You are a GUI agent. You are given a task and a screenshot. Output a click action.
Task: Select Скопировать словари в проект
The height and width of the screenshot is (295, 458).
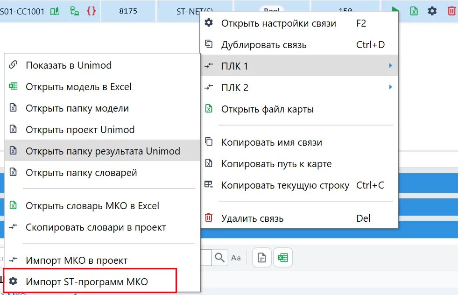coord(102,227)
